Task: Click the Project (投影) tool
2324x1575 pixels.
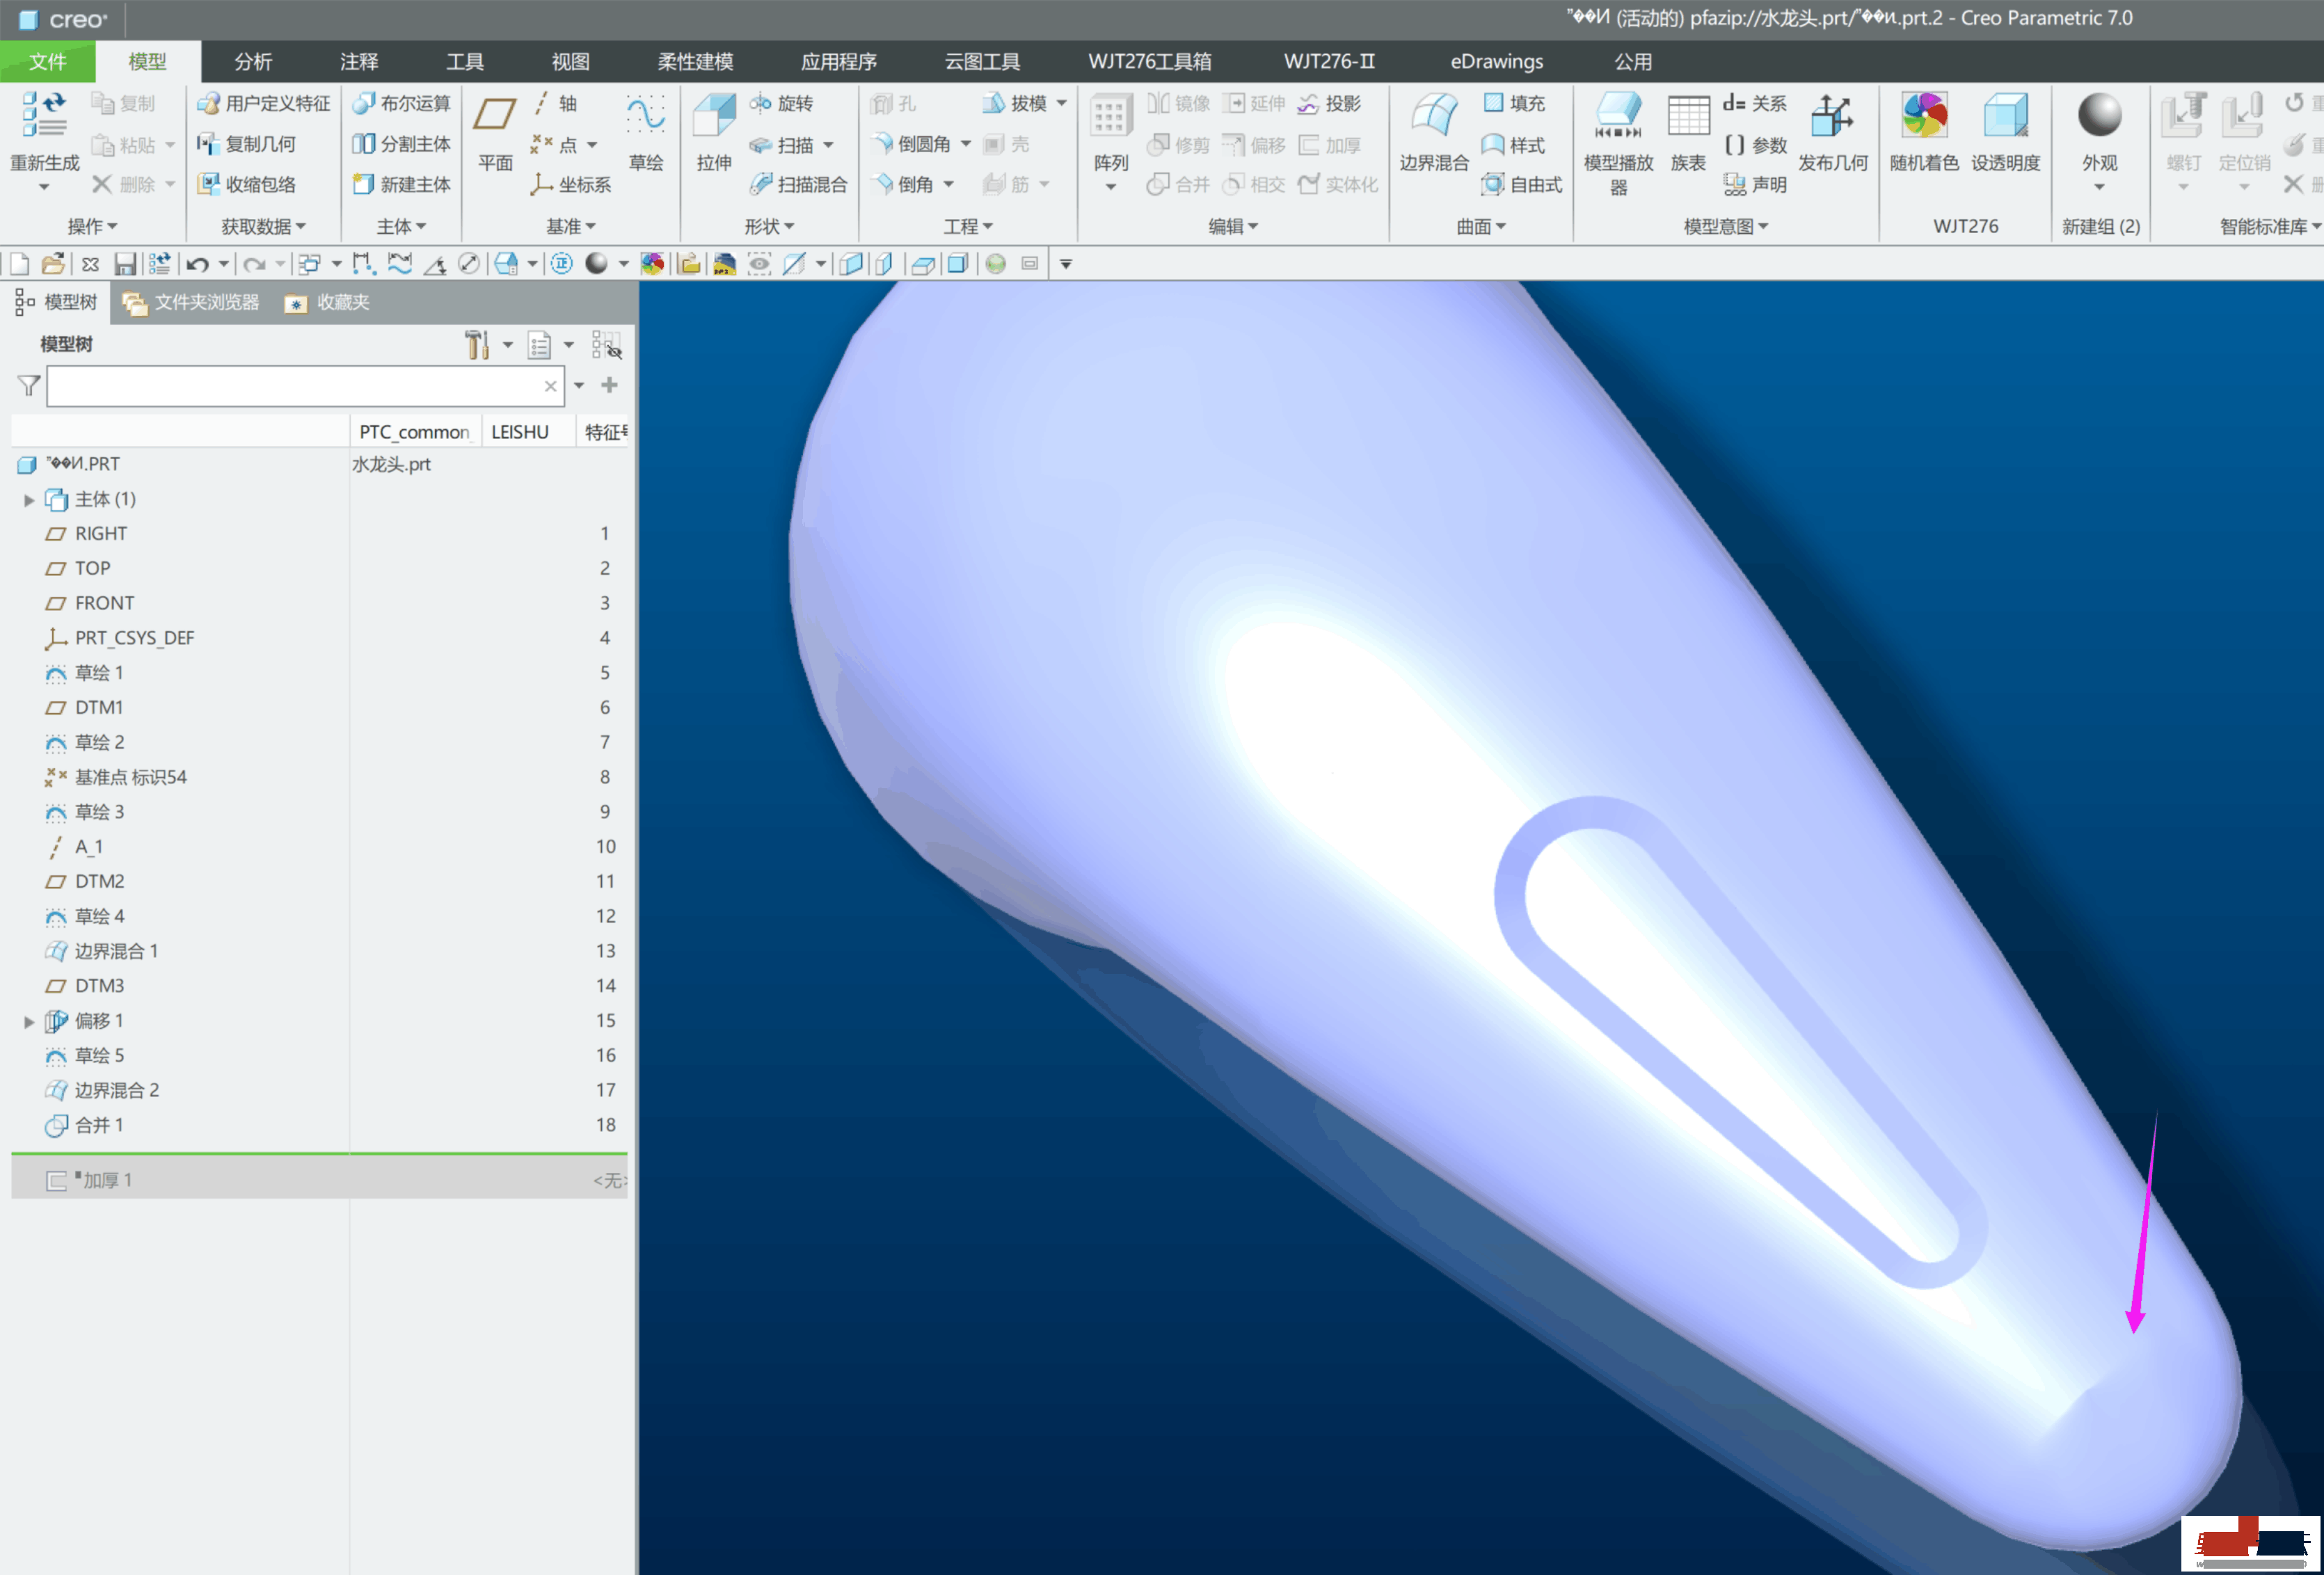Action: tap(1330, 103)
